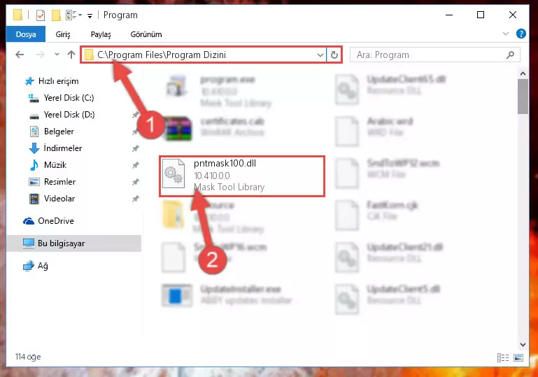Select OneDrive in navigation pane
The height and width of the screenshot is (377, 538).
point(48,221)
